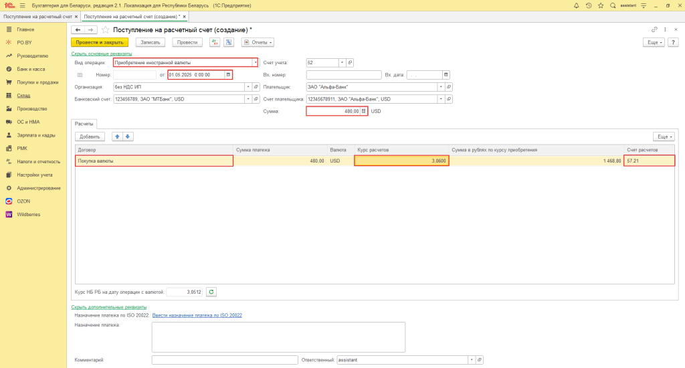
Task: Click the Вх. номер input field
Action: pyautogui.click(x=344, y=75)
